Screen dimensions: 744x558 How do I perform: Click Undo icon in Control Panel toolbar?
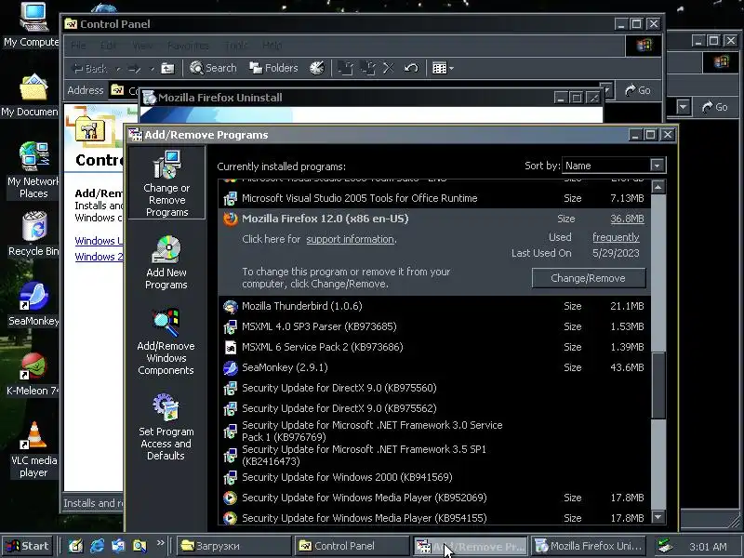point(411,68)
